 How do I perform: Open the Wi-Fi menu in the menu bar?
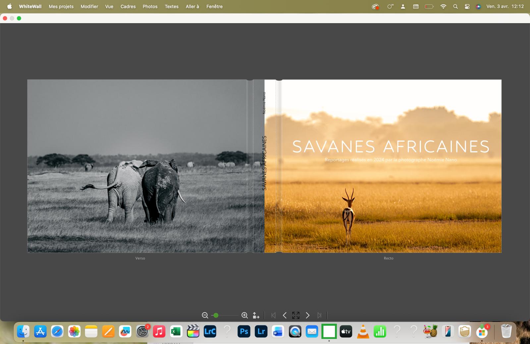[x=443, y=6]
